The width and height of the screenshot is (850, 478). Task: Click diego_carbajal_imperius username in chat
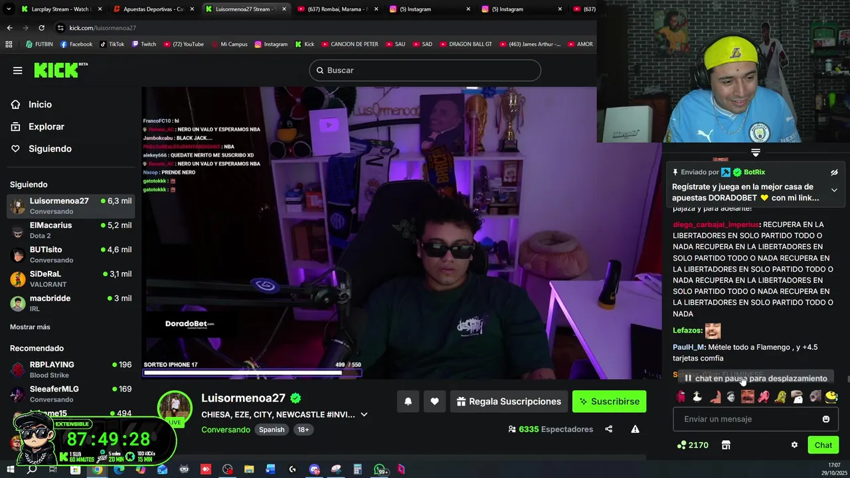[716, 224]
